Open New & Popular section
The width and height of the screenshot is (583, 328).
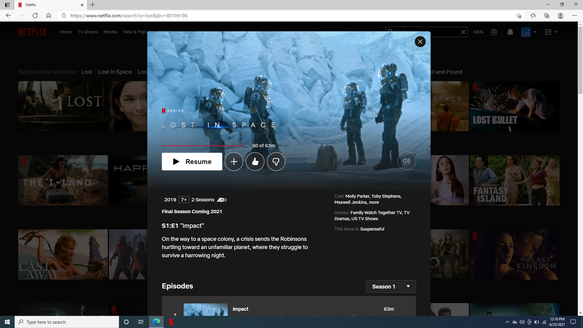135,32
